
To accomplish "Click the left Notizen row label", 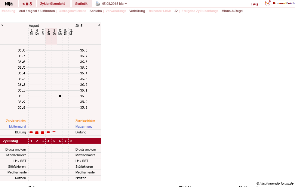I will point(20,178).
